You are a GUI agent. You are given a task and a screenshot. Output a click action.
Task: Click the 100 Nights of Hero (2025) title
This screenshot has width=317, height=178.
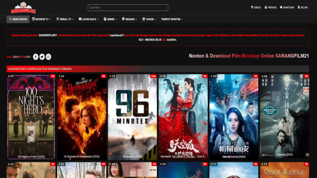[x=31, y=157]
